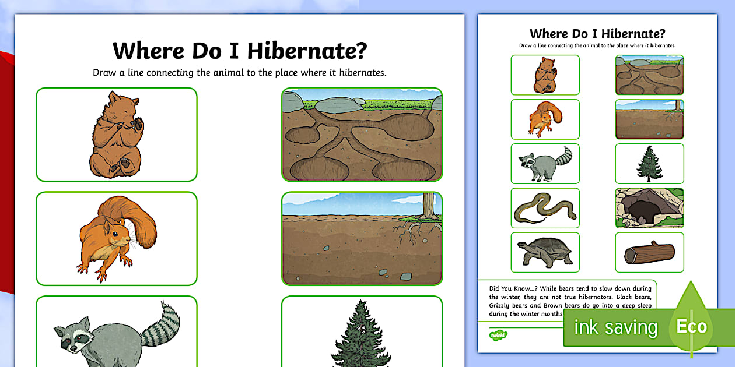The image size is (735, 367).
Task: Select the snake picture on the answer page
Action: tap(545, 208)
